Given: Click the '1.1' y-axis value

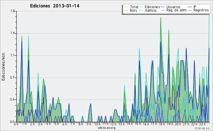Looking at the screenshot, I should pyautogui.click(x=12, y=55).
